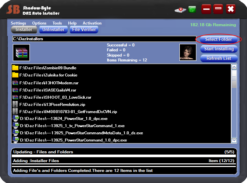
Task: Select the IM00010783-01_GetFramedDsCVN.zip row
Action: click(121, 111)
